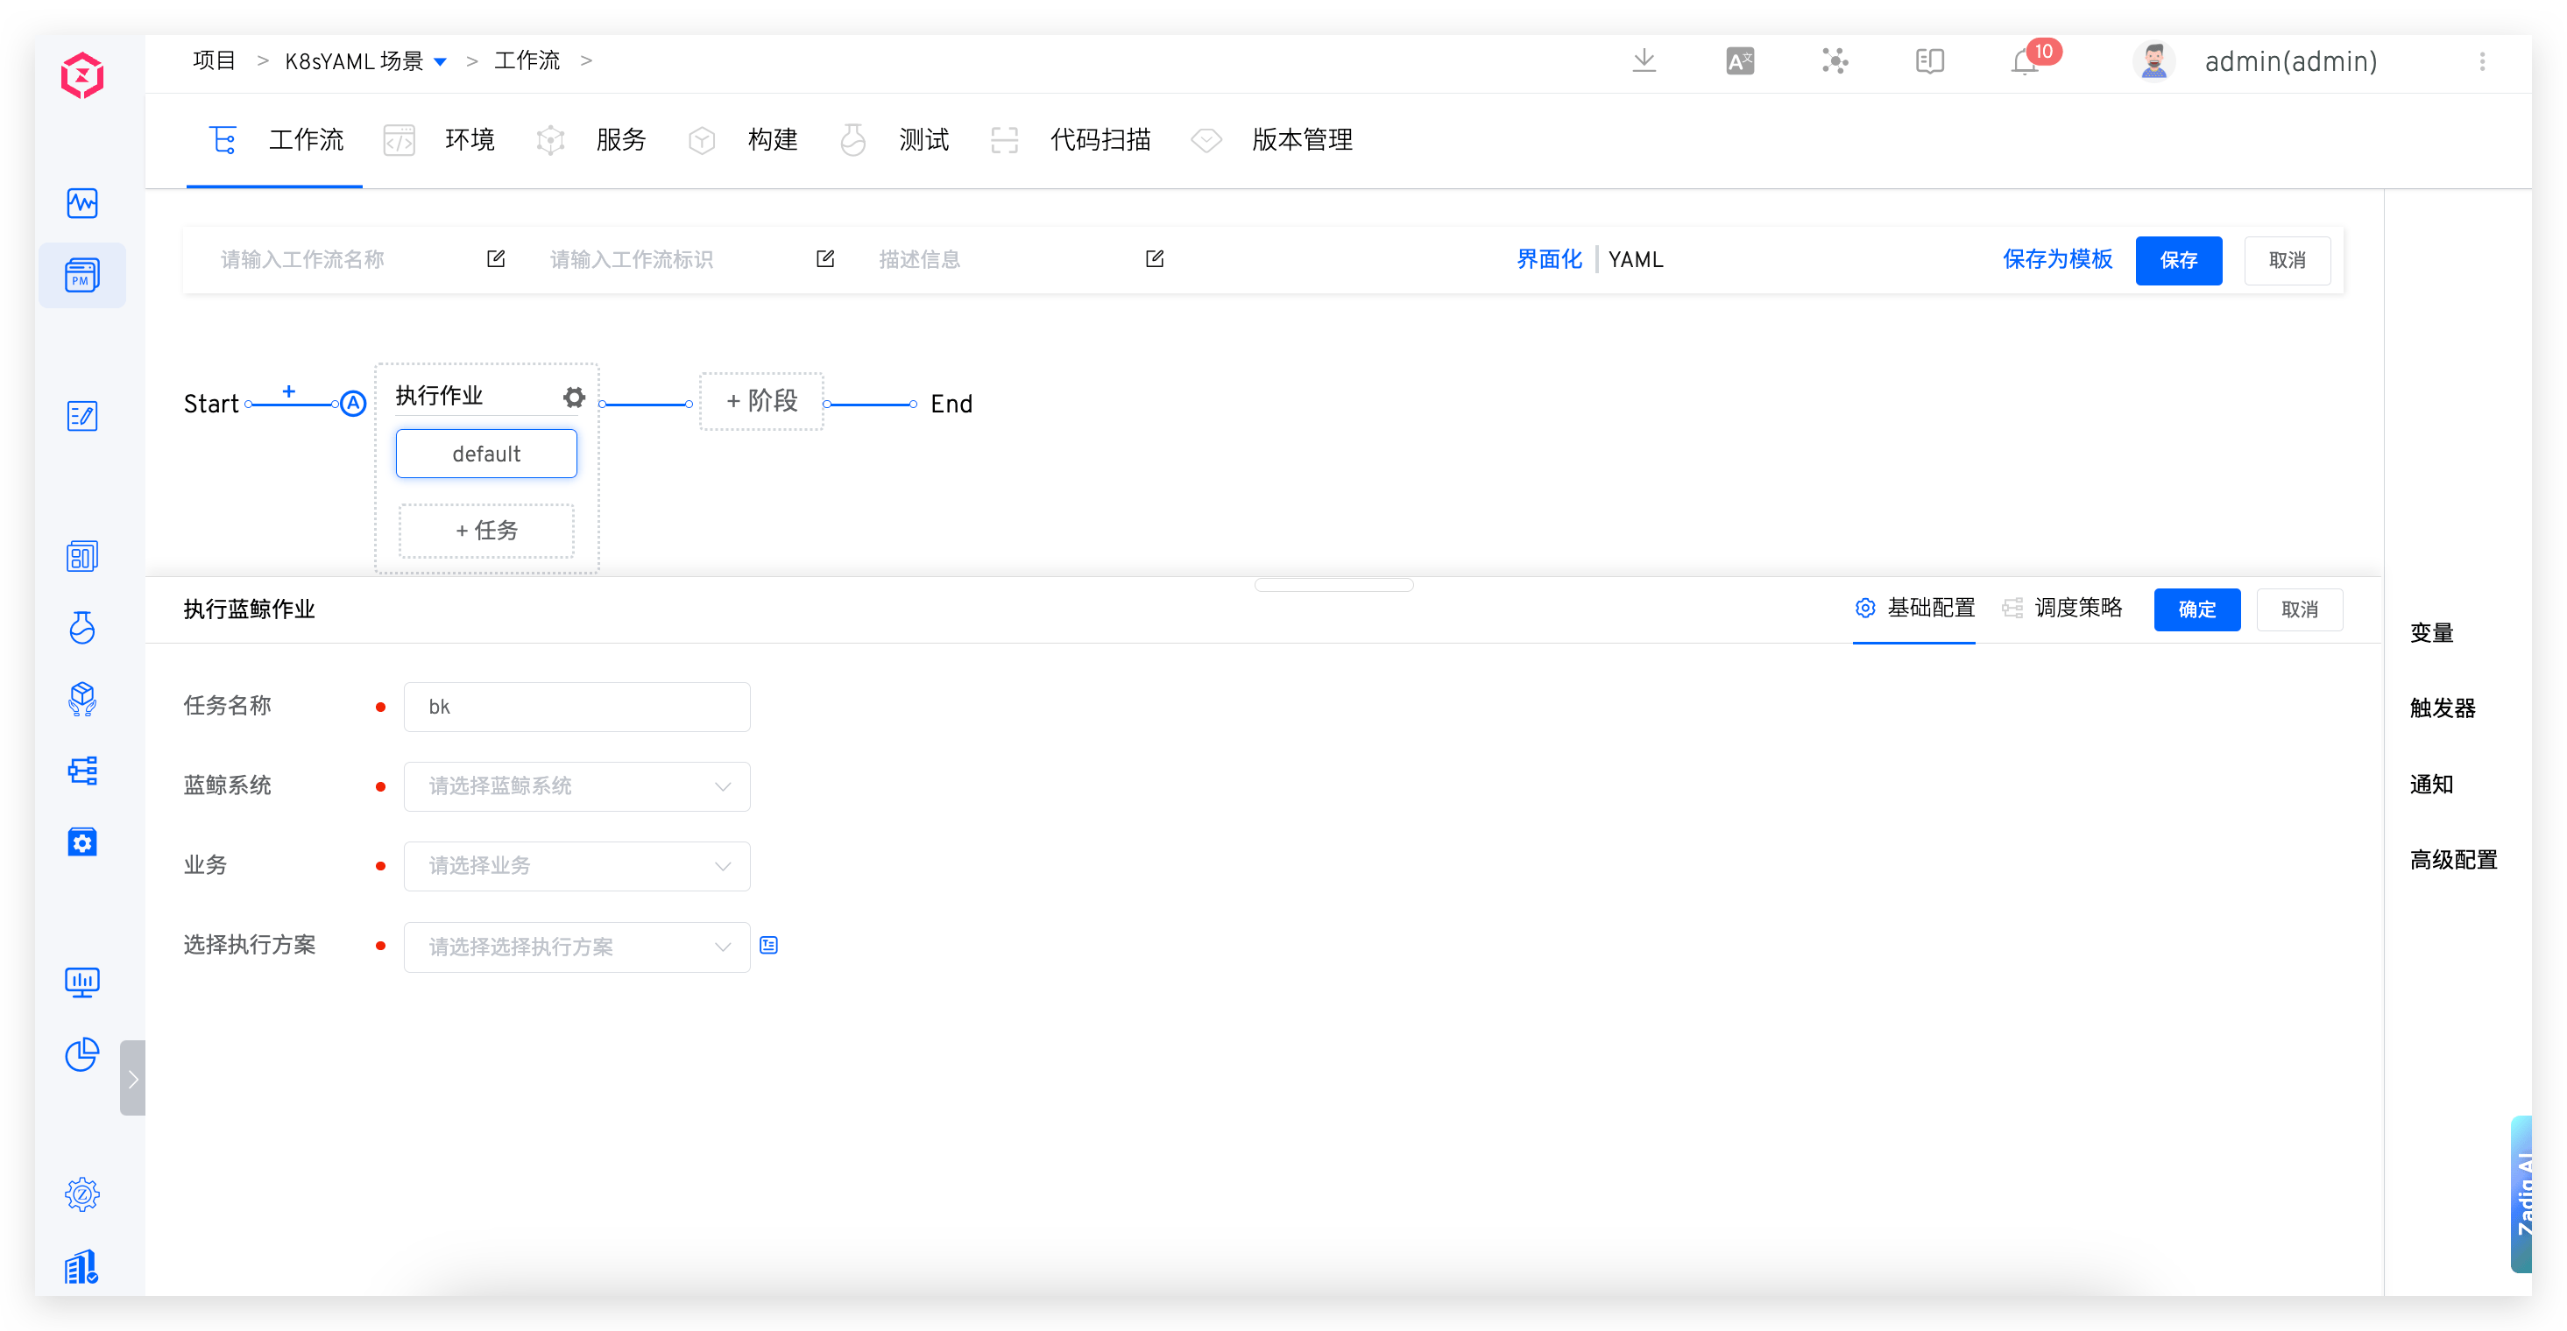
Task: Click the execution plan details icon
Action: 768,946
